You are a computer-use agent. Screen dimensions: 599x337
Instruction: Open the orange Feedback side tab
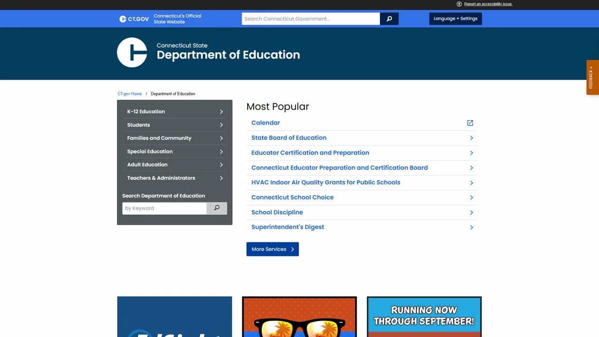pyautogui.click(x=592, y=77)
